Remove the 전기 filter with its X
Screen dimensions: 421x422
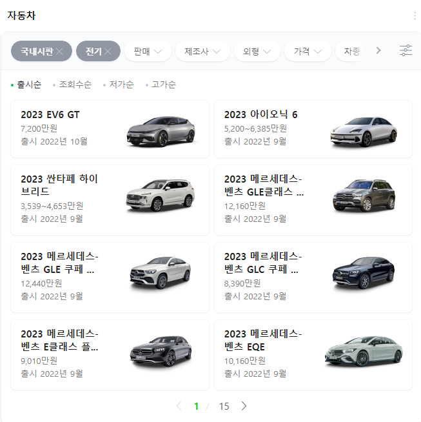[x=108, y=51]
